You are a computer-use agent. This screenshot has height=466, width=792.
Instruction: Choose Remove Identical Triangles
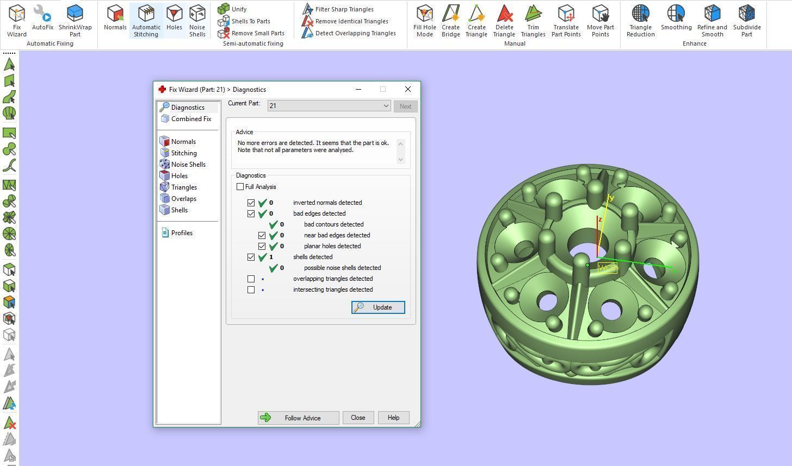pyautogui.click(x=345, y=21)
